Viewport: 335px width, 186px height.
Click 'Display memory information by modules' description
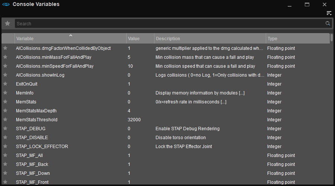pos(200,93)
